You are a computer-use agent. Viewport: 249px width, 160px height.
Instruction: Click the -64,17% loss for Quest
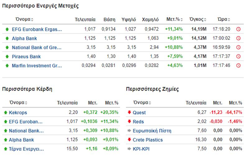(234, 112)
